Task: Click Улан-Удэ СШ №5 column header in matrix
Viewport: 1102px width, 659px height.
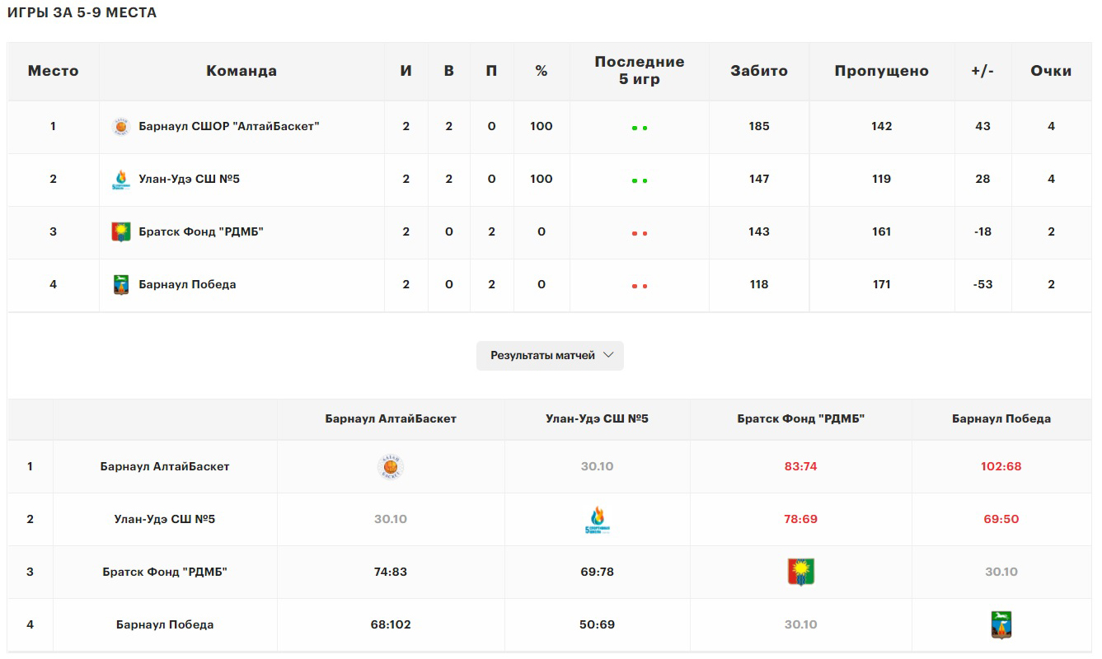Action: tap(598, 418)
